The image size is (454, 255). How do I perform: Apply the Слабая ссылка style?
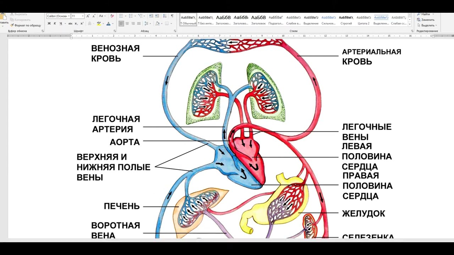coord(399,20)
